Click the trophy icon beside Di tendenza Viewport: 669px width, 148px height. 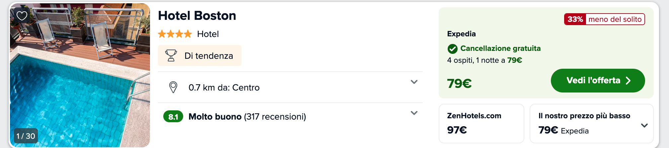coord(171,55)
